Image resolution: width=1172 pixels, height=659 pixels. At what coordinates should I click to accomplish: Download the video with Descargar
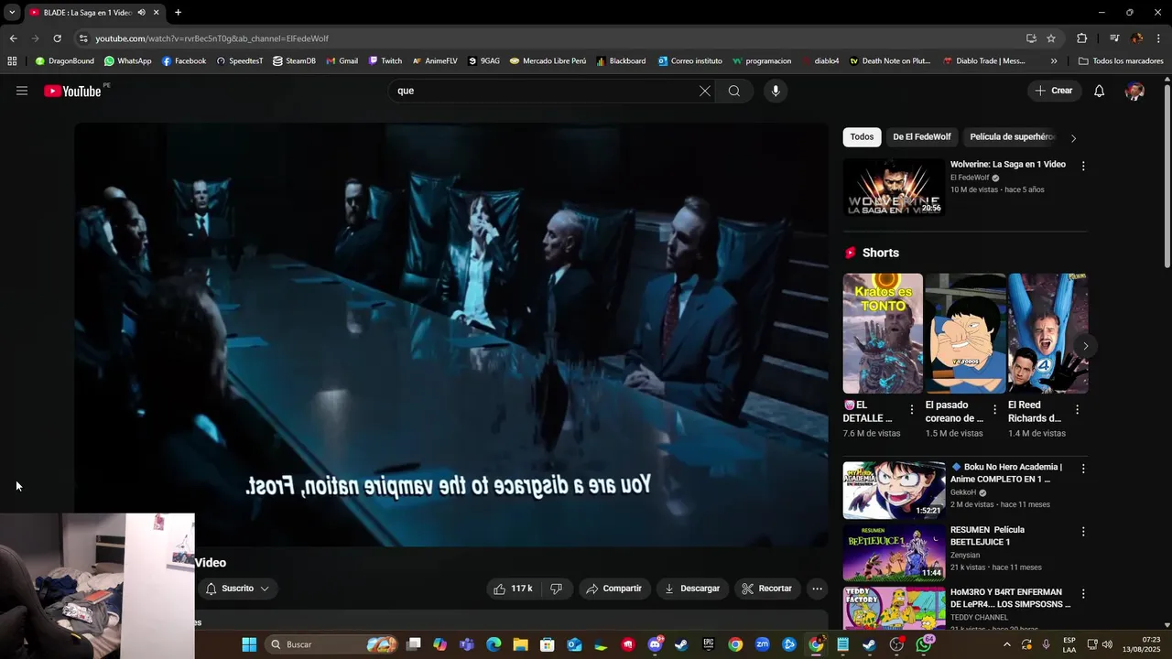click(692, 589)
